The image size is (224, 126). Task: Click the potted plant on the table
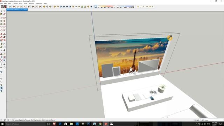tap(162, 89)
